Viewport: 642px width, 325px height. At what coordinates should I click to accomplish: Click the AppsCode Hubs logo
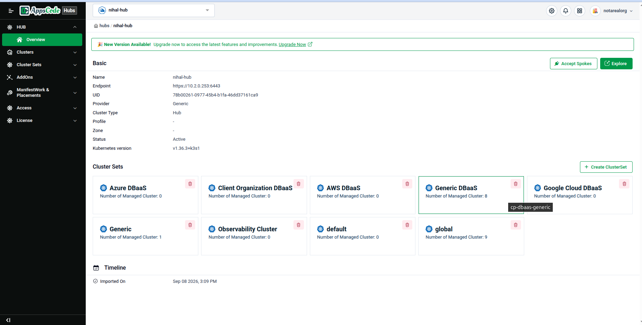click(48, 10)
